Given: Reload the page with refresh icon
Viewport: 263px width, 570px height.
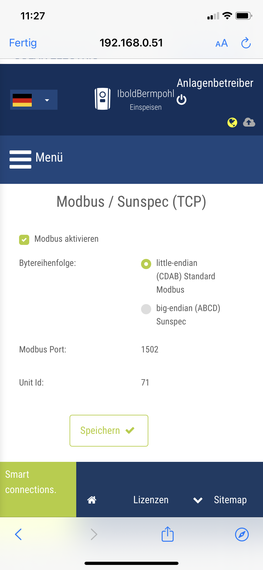Looking at the screenshot, I should [x=246, y=43].
